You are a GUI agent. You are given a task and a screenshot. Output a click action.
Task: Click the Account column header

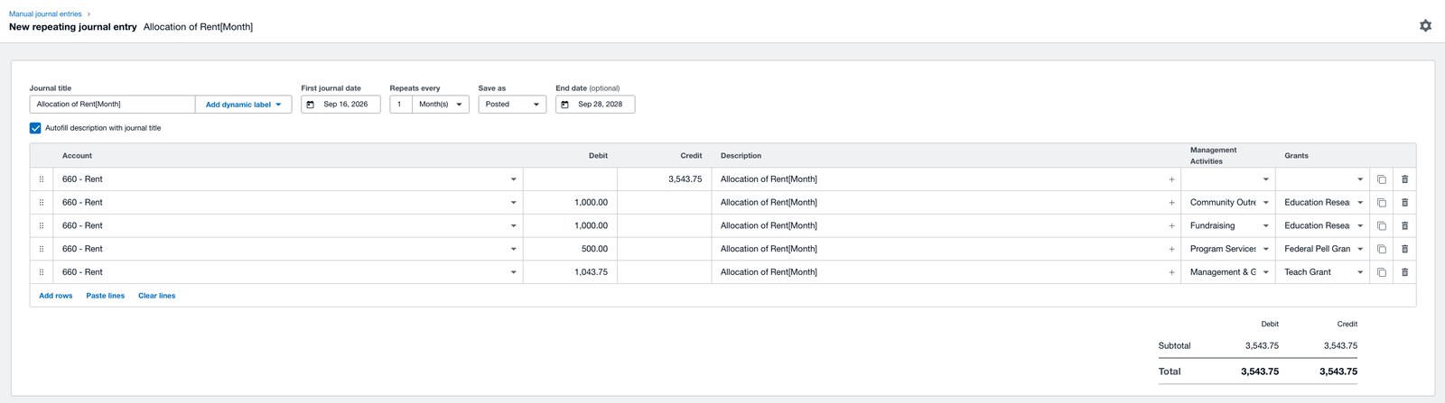77,156
